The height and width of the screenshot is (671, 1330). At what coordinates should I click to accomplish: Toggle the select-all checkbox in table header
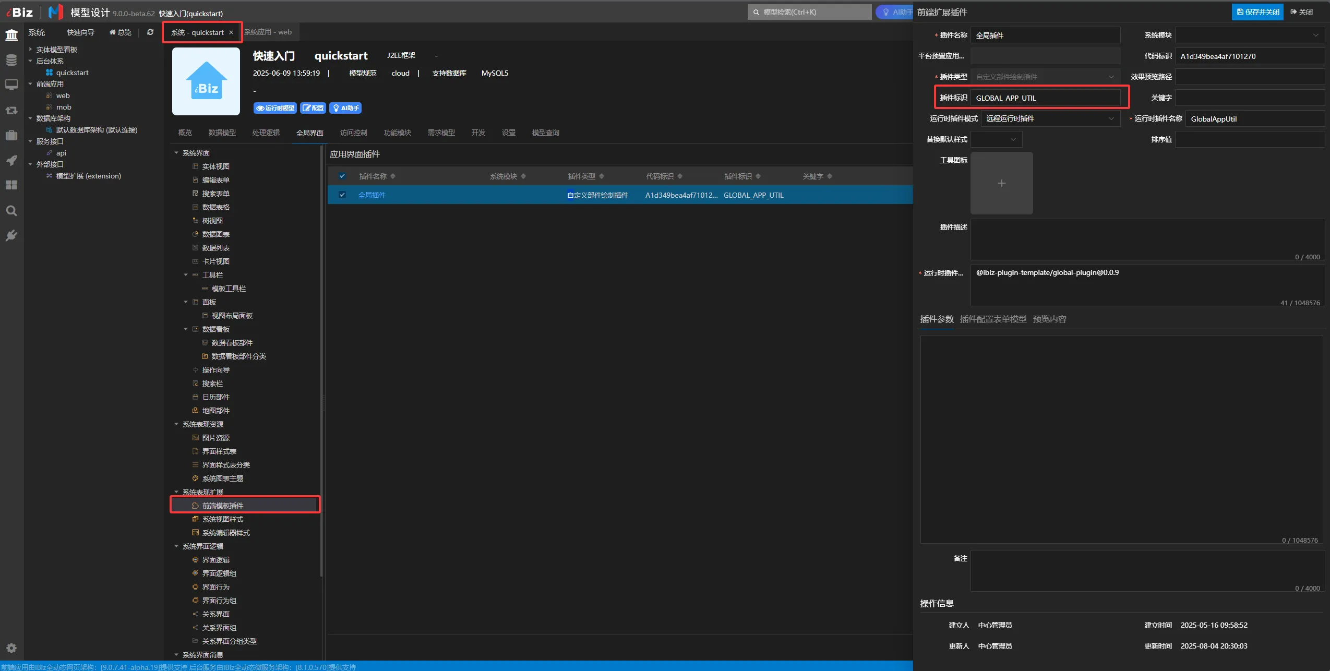[x=342, y=176]
